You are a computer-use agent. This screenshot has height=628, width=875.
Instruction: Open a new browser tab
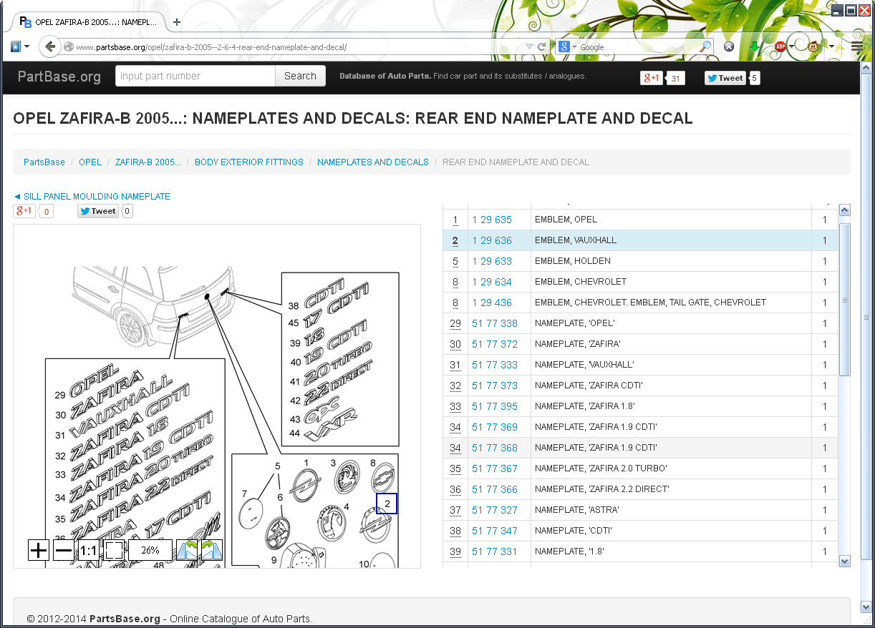click(x=177, y=22)
